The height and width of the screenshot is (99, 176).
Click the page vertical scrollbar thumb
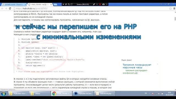(175, 19)
